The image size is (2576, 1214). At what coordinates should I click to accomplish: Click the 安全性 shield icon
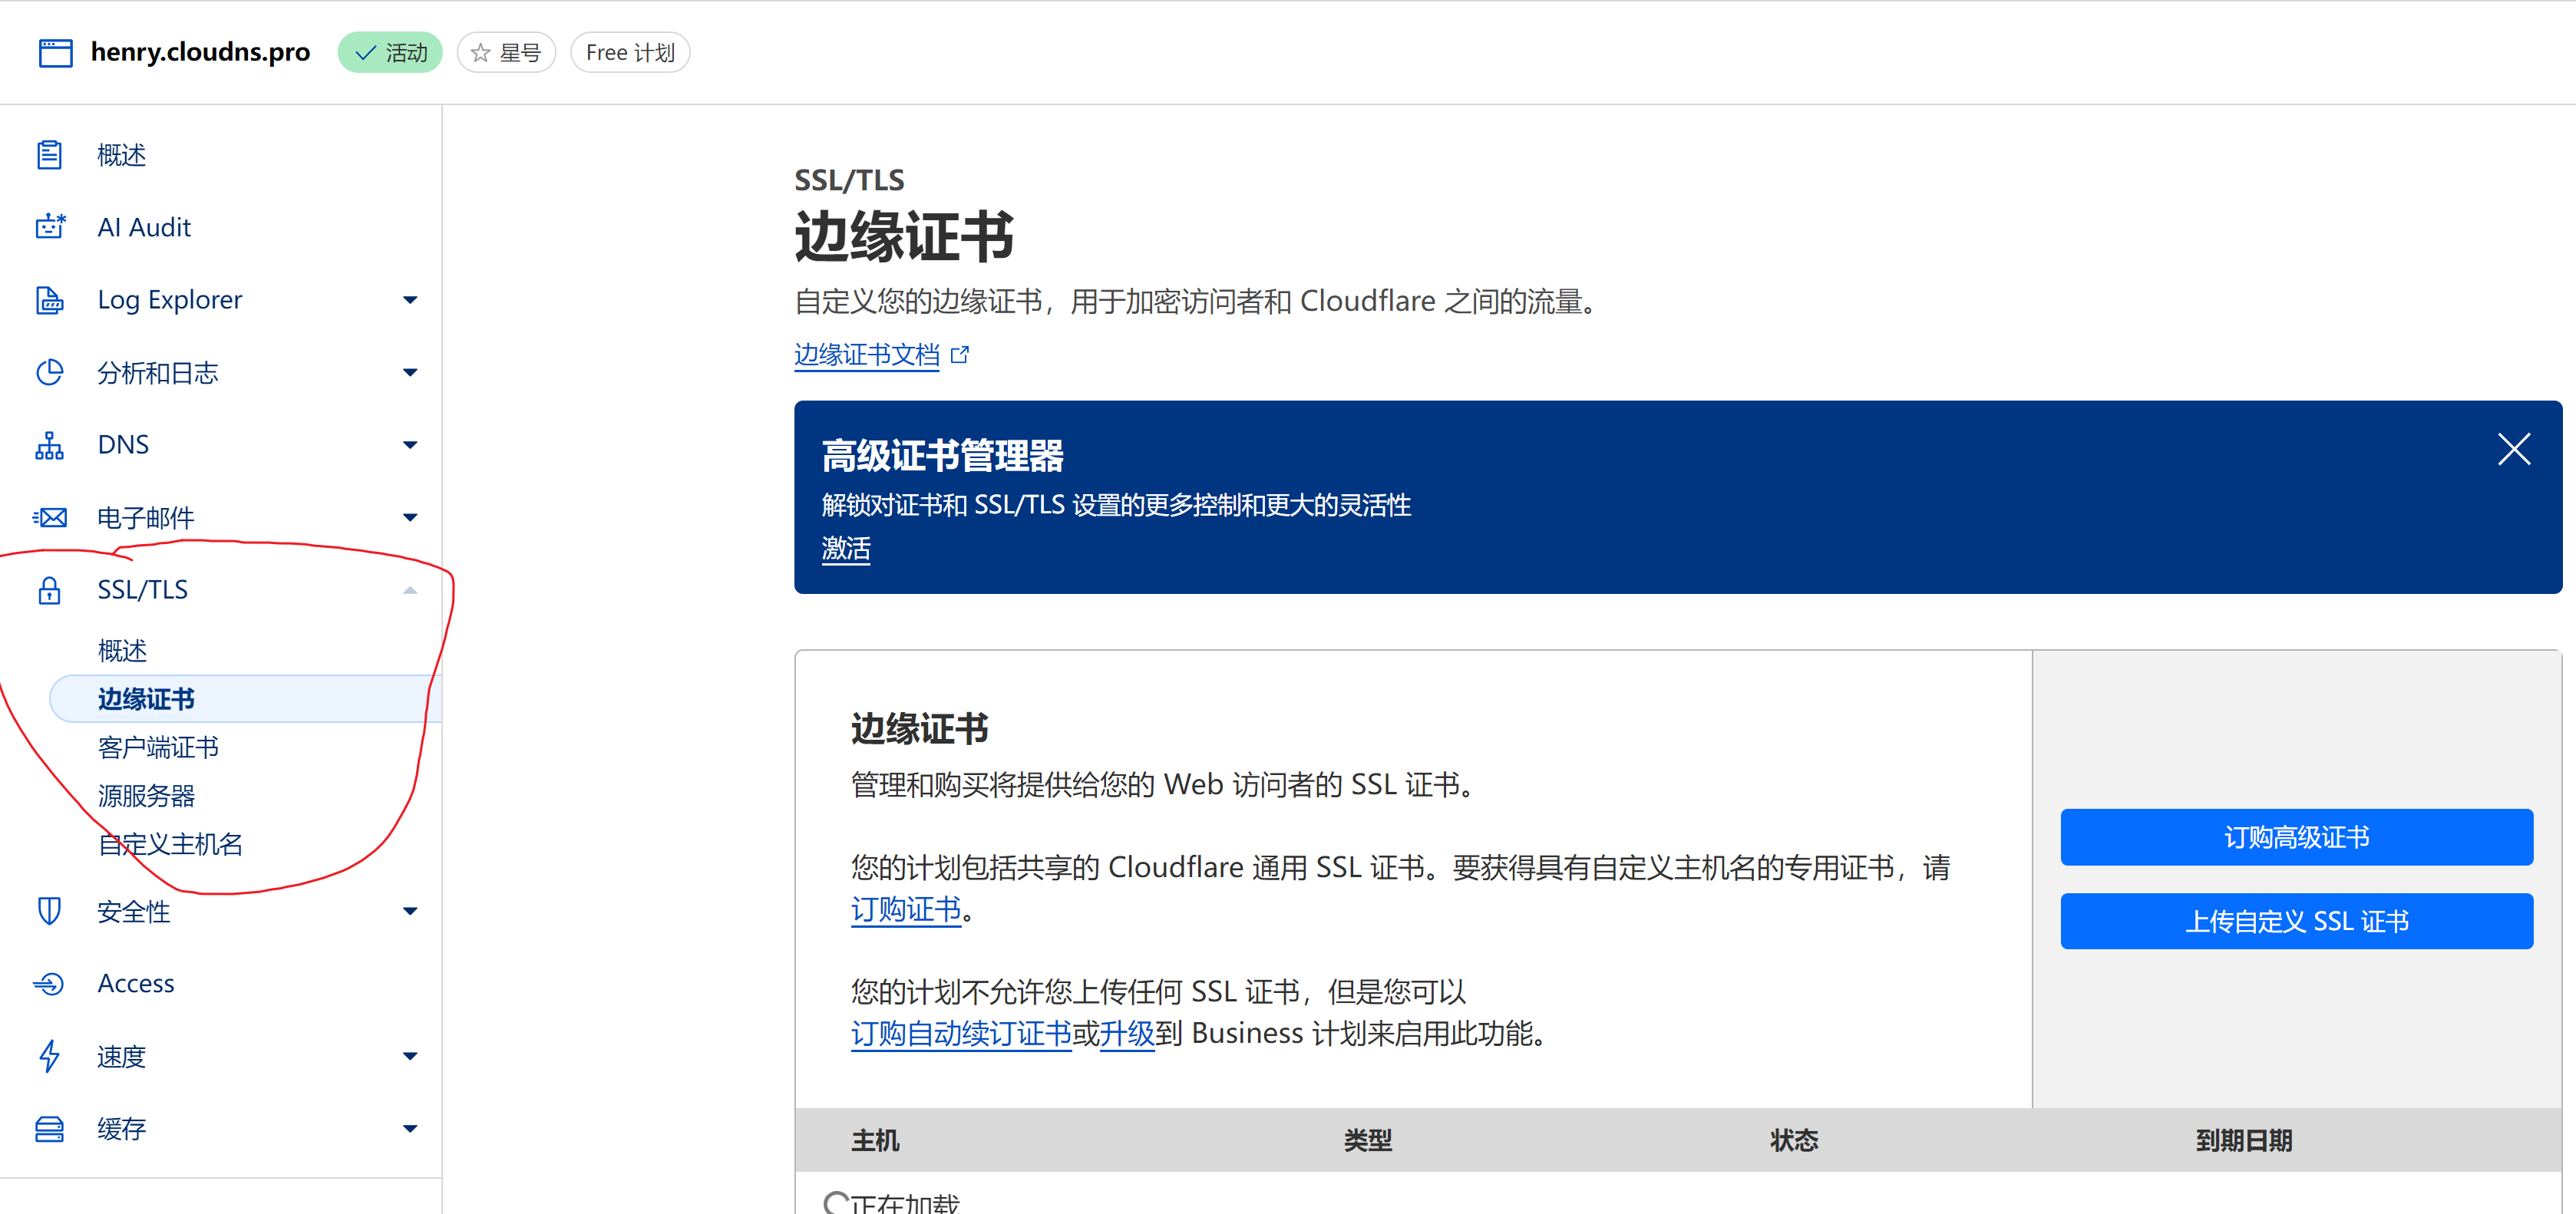(x=49, y=911)
